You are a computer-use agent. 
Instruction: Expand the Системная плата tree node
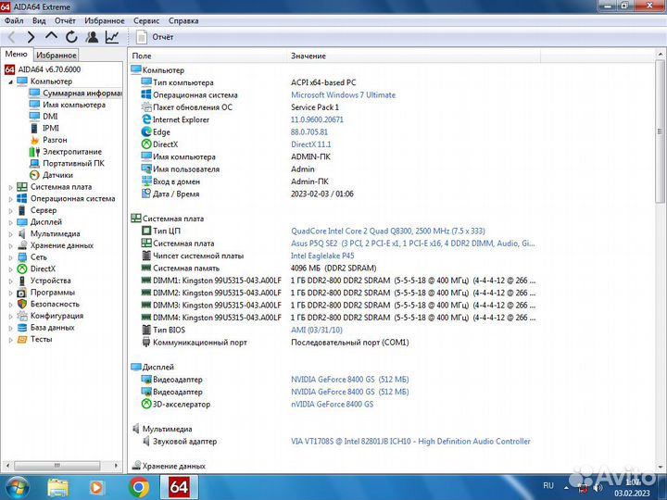click(10, 187)
